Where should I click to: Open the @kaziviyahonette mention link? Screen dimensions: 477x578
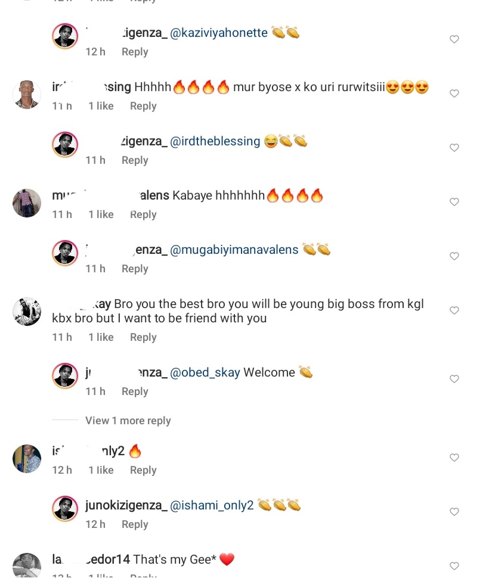(x=219, y=33)
